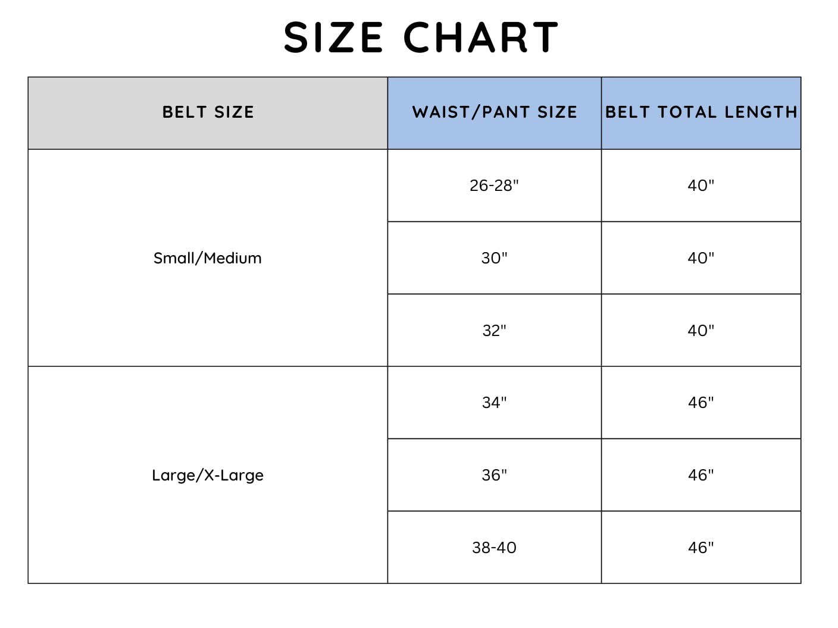Image resolution: width=838 pixels, height=628 pixels.
Task: Select 46" length in the 36" row
Action: [x=701, y=475]
